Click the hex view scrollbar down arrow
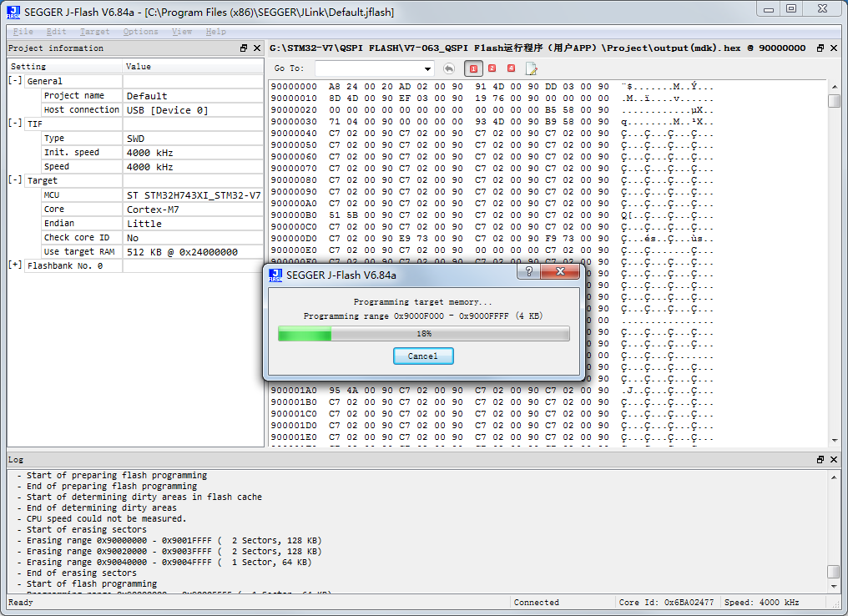 (834, 440)
